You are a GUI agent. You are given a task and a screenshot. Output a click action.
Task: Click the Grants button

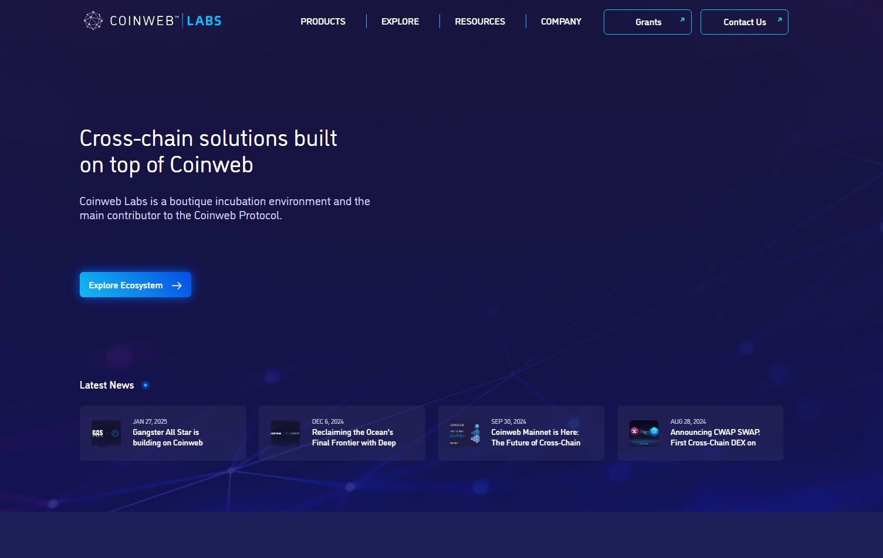pyautogui.click(x=647, y=22)
